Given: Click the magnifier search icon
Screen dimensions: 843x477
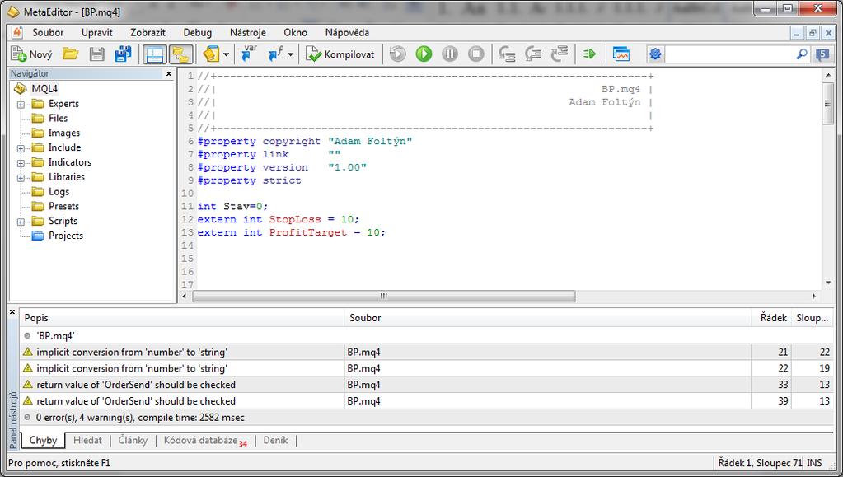Looking at the screenshot, I should click(x=802, y=54).
